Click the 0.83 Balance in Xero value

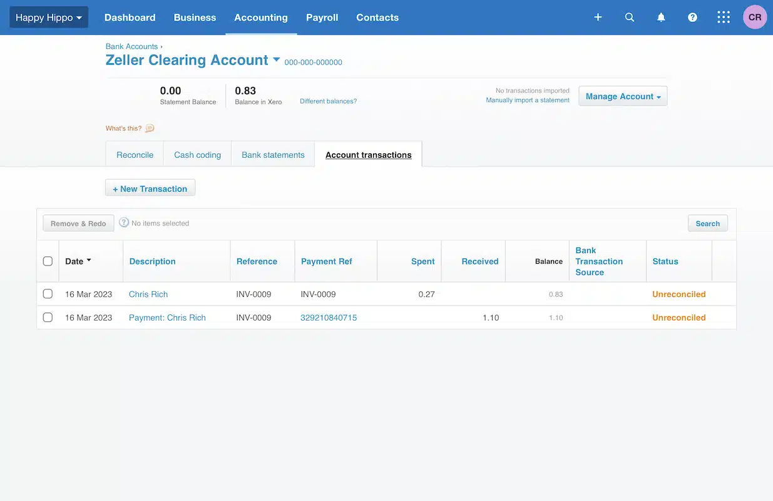245,91
